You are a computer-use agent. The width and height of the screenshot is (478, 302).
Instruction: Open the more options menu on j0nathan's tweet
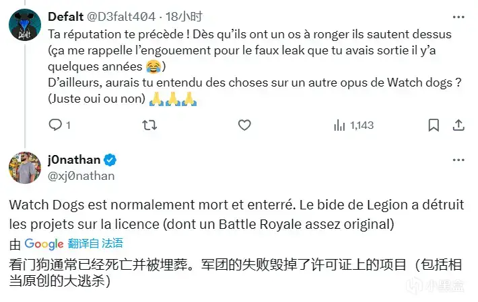point(458,160)
